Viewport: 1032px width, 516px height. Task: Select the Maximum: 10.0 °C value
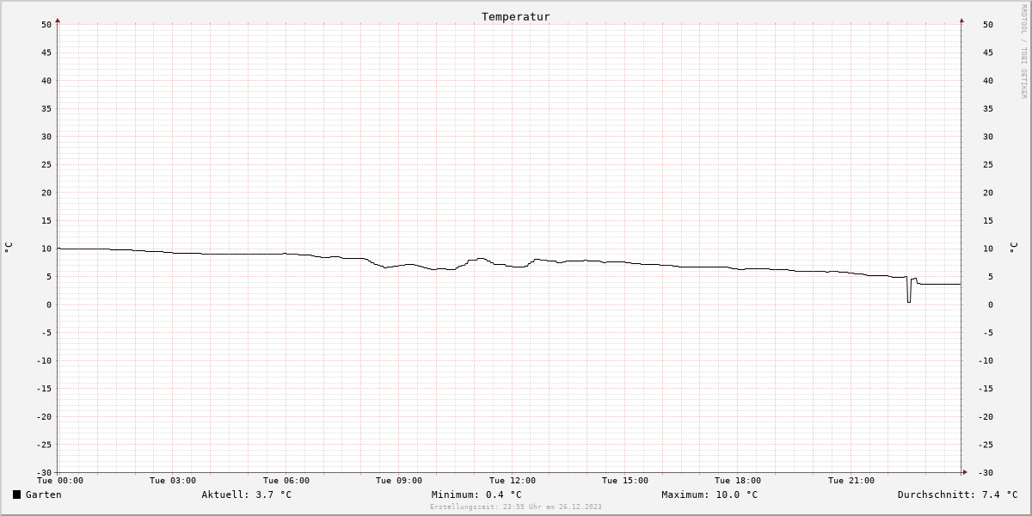click(x=709, y=494)
